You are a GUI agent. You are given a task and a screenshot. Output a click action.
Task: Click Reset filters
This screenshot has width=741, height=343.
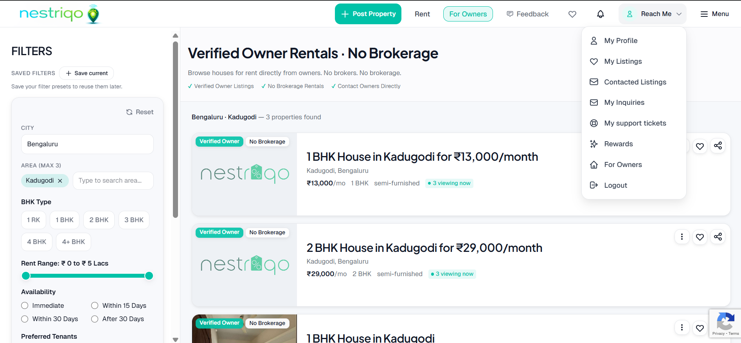point(140,112)
